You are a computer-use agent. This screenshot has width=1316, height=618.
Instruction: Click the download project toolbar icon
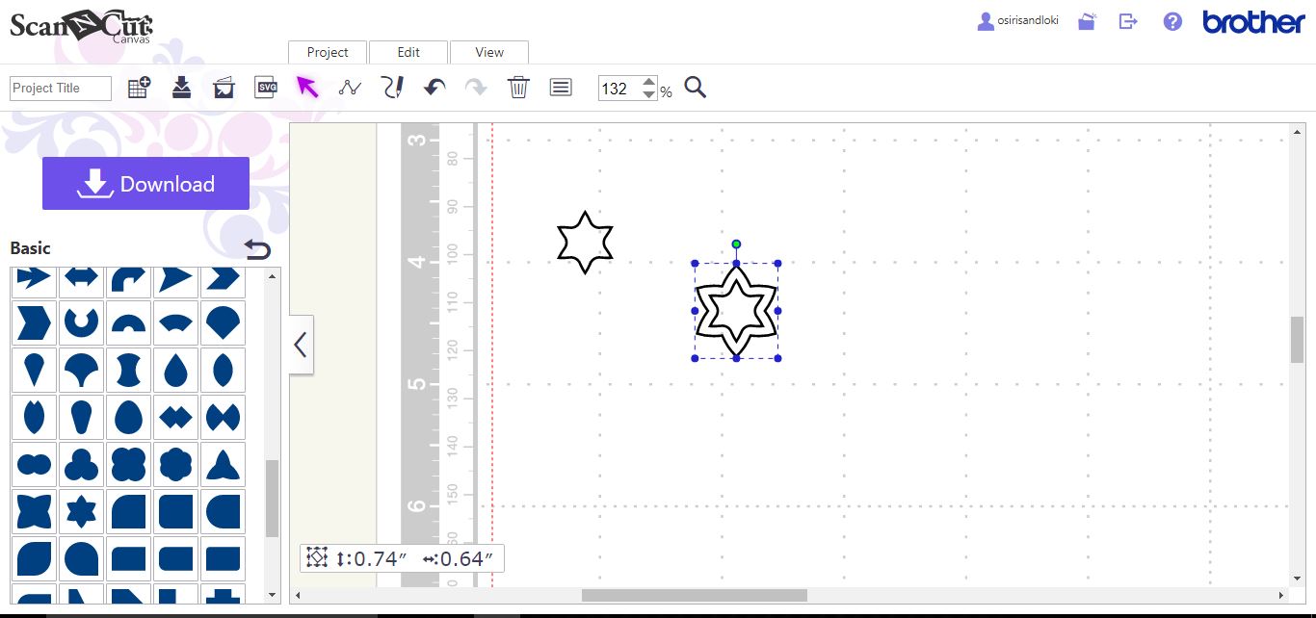181,87
